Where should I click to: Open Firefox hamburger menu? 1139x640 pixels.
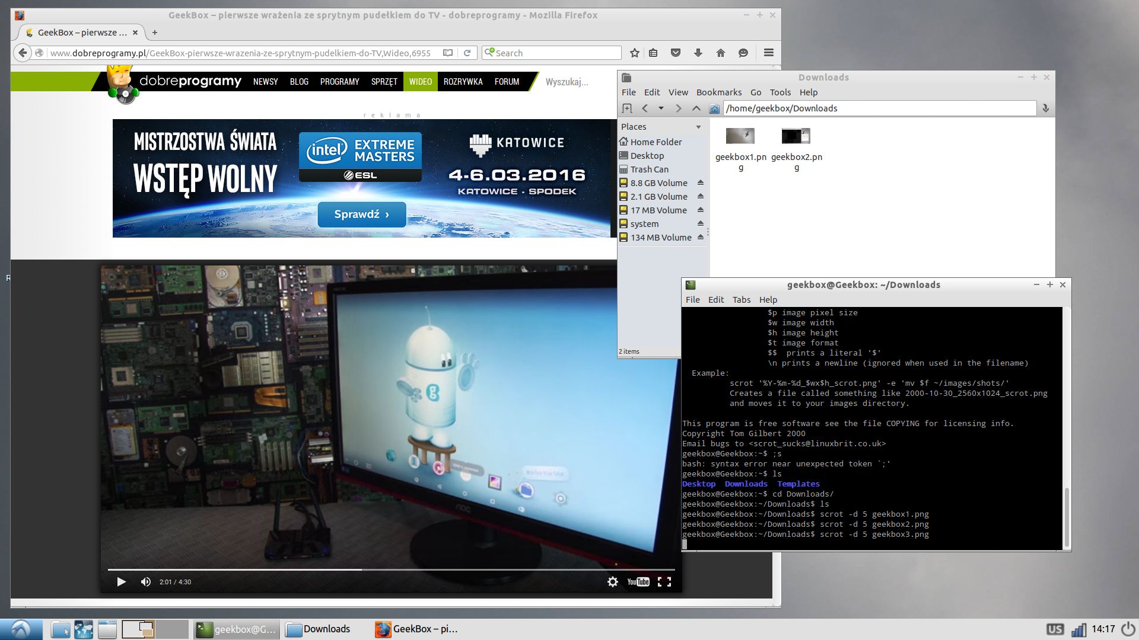(x=768, y=53)
